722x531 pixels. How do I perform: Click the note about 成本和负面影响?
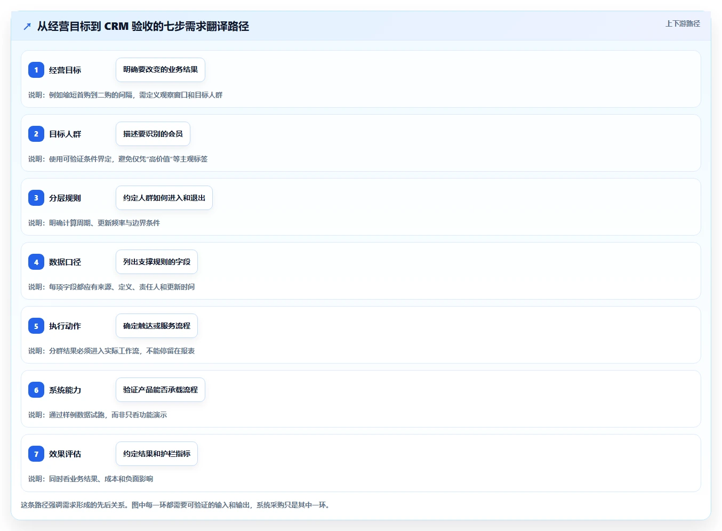pyautogui.click(x=91, y=479)
